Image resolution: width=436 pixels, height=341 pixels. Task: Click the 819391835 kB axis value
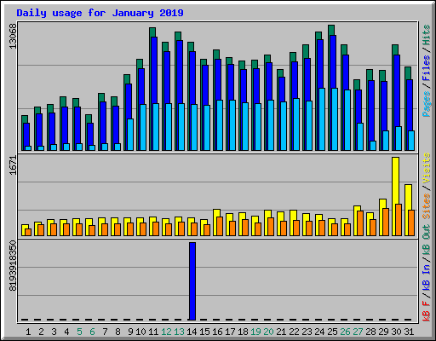click(x=13, y=266)
